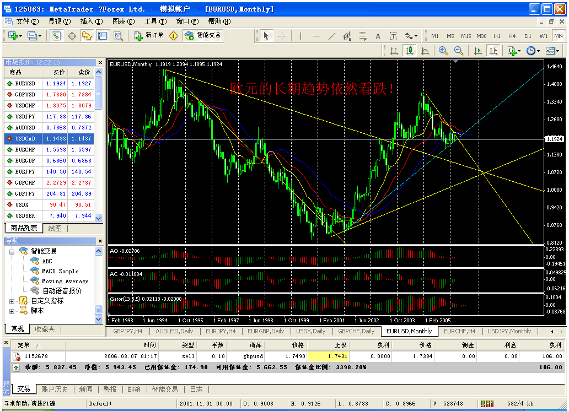Switch to M15 timeframe
The image size is (569, 411).
[x=466, y=36]
